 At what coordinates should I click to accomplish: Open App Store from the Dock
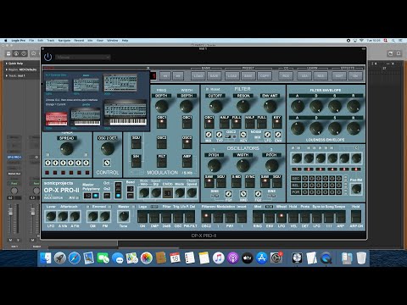262,258
